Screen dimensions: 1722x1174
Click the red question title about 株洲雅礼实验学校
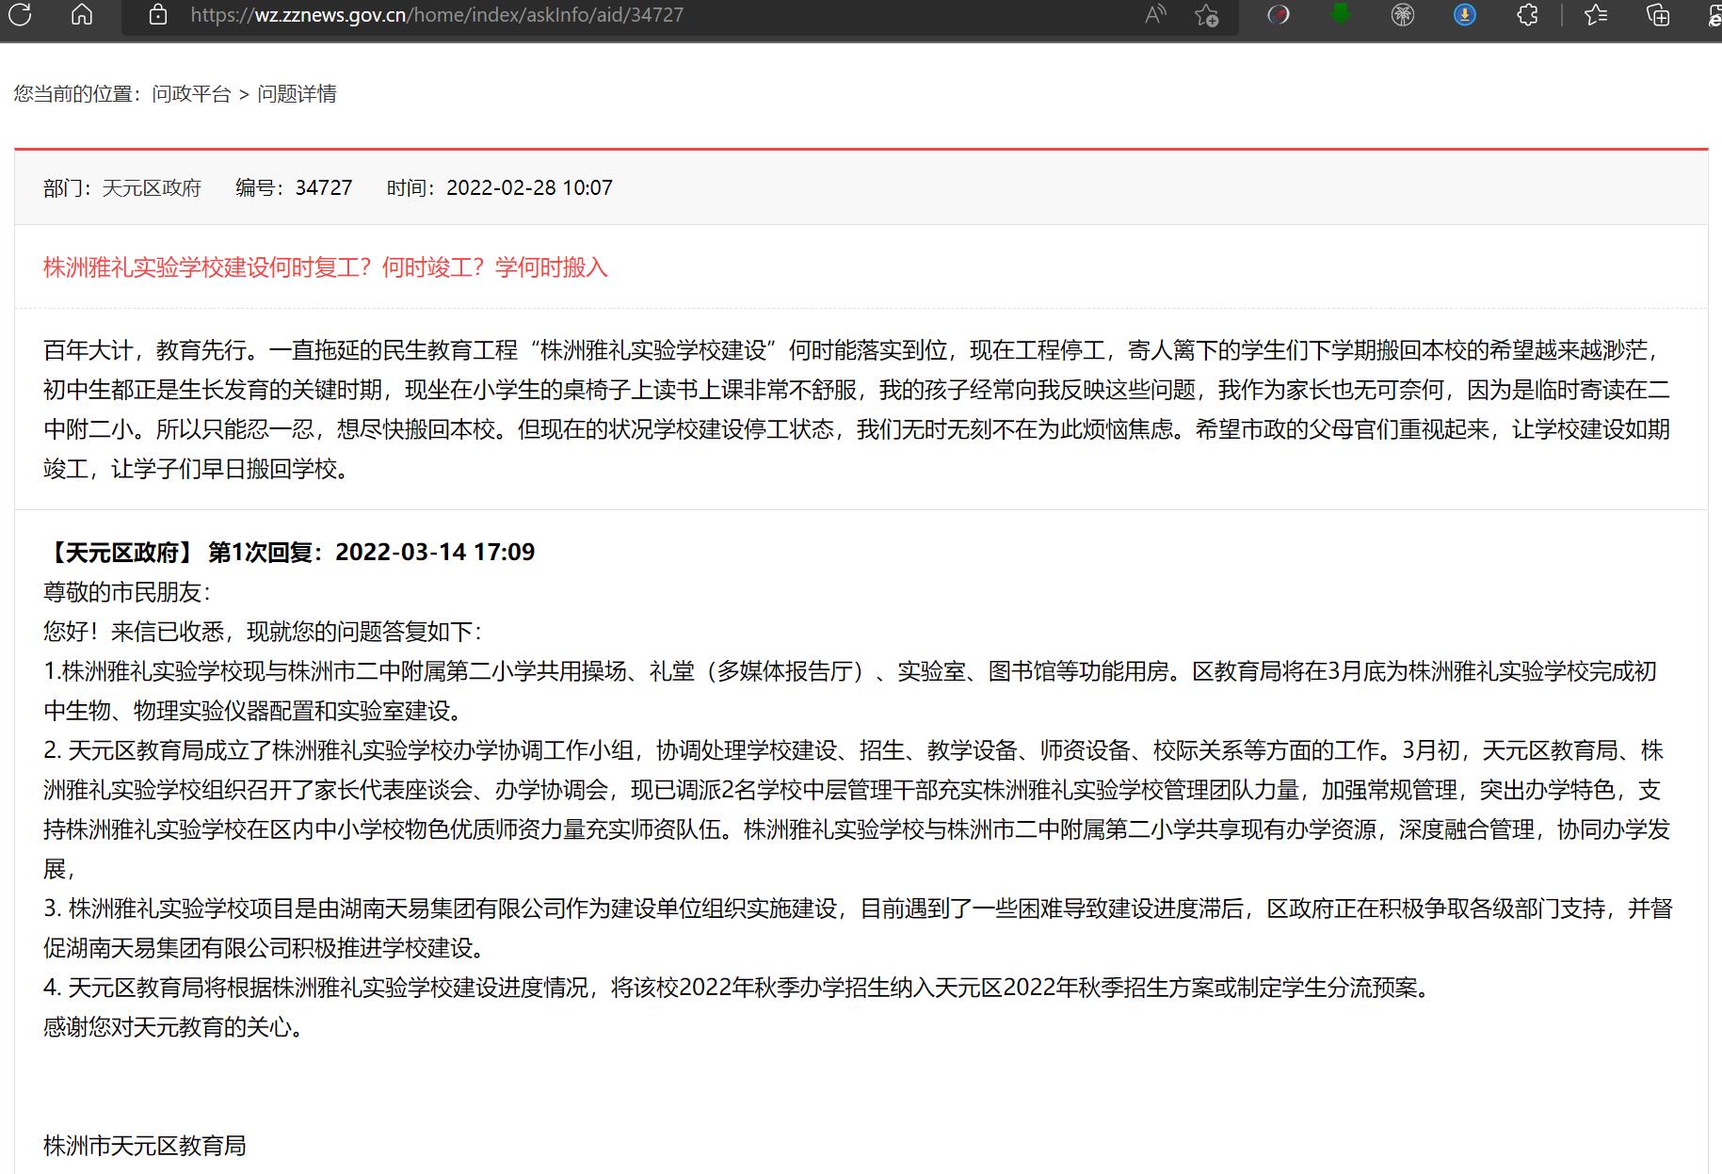pos(326,267)
